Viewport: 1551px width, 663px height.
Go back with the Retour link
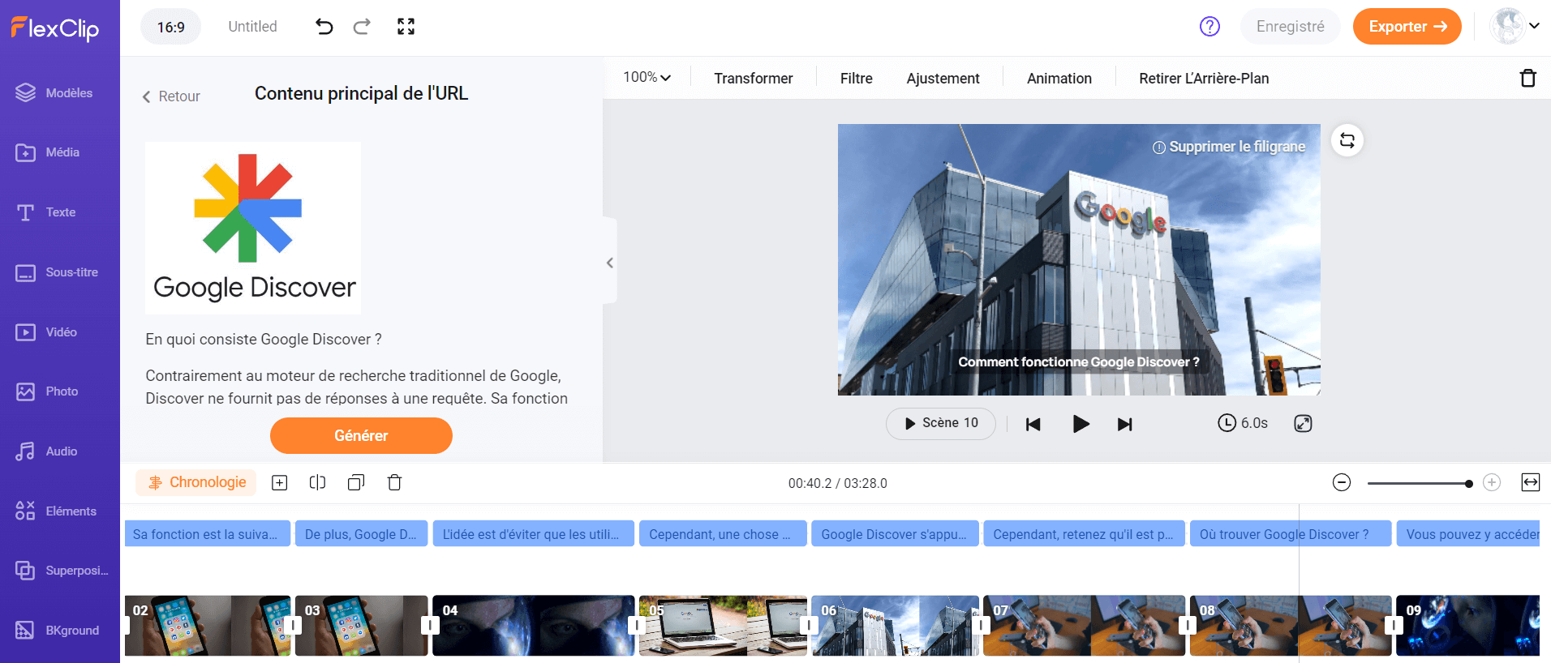pyautogui.click(x=171, y=96)
